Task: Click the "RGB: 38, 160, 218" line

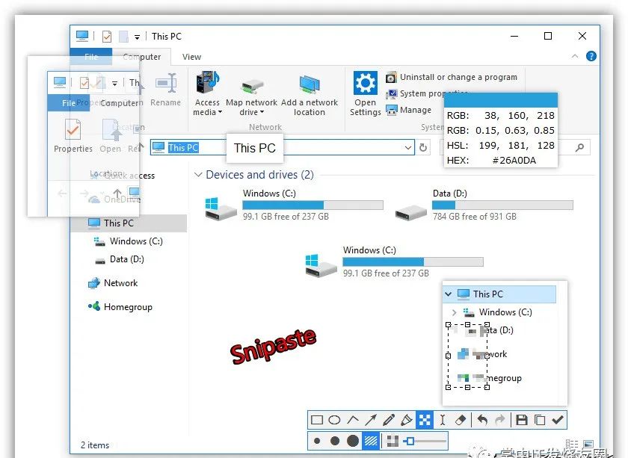Action: pyautogui.click(x=501, y=116)
